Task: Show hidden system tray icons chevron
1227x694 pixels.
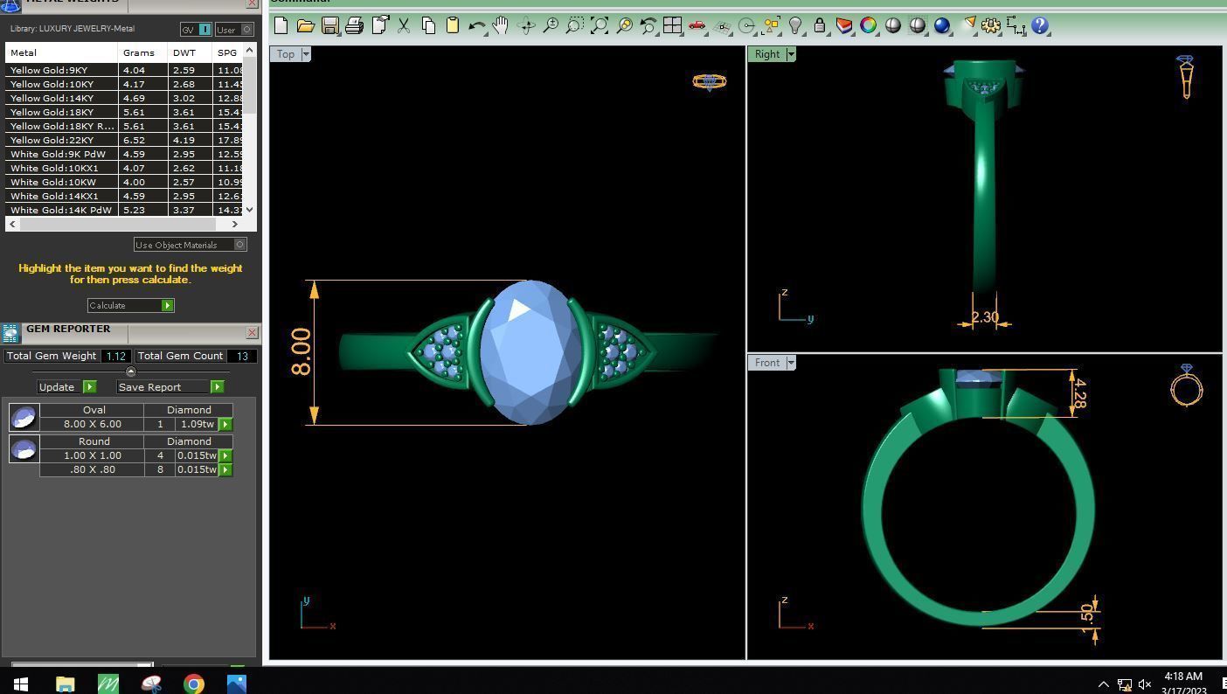Action: click(1103, 684)
